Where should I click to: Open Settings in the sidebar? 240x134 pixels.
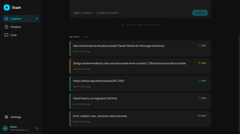21,117
